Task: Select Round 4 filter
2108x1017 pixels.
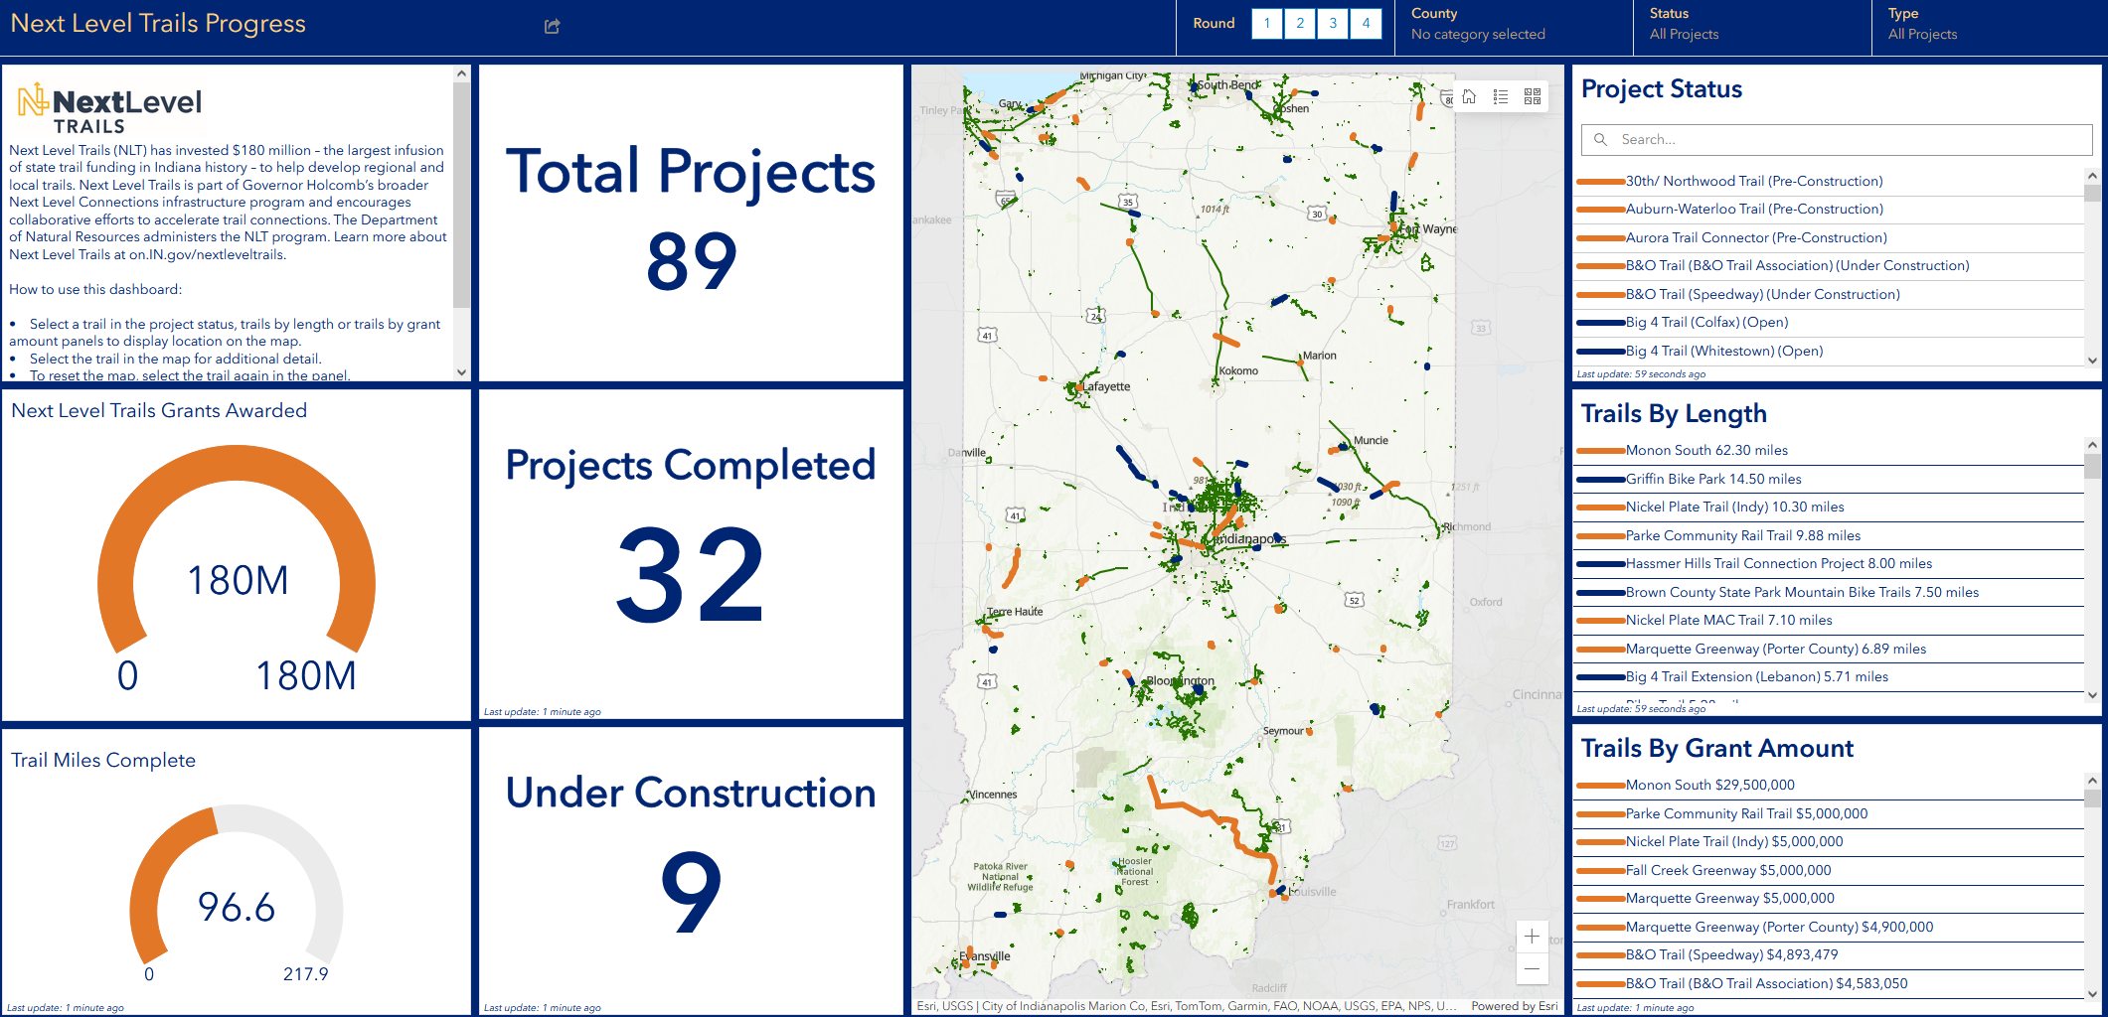Action: pos(1366,24)
